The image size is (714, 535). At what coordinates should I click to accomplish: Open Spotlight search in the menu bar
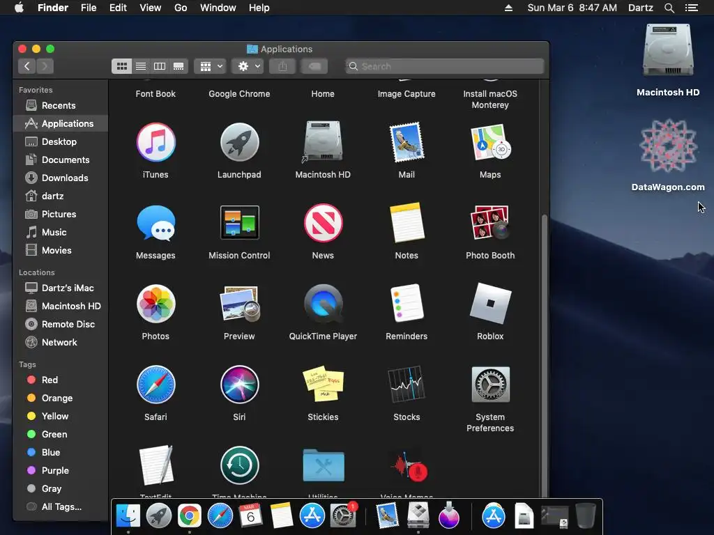(669, 8)
